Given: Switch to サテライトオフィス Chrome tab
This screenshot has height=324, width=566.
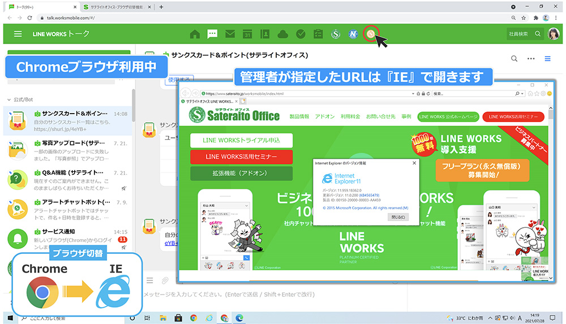Looking at the screenshot, I should [x=116, y=7].
